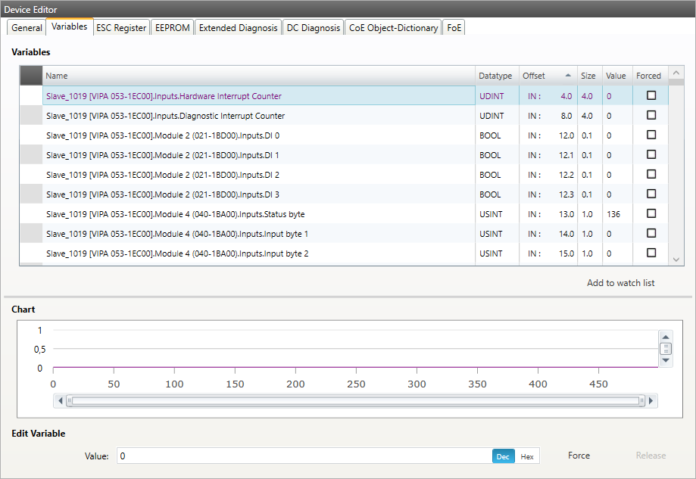Click chart horizontal scroll right arrow
Viewport: 696px width, 479px height.
tap(651, 400)
